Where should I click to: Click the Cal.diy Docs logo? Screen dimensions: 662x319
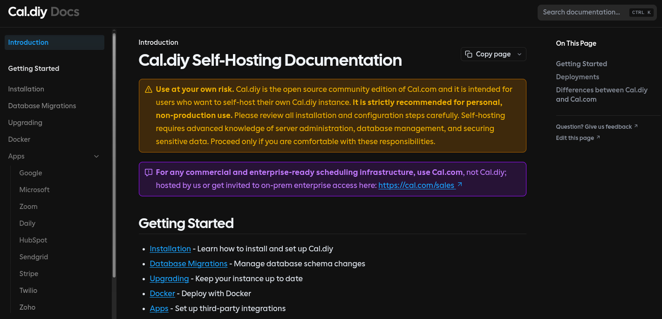tap(44, 12)
